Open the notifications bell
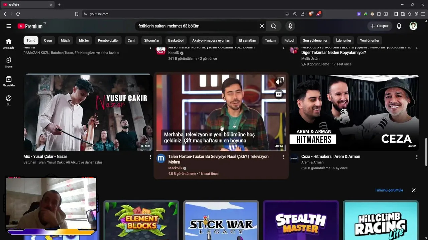 click(399, 26)
